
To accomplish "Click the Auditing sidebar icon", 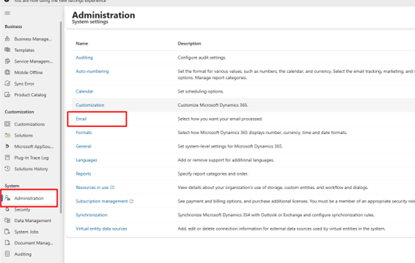I will [8, 254].
